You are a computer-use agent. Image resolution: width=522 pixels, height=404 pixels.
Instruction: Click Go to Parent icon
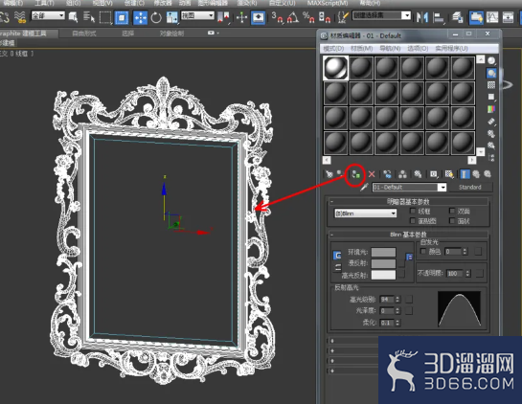pyautogui.click(x=476, y=174)
